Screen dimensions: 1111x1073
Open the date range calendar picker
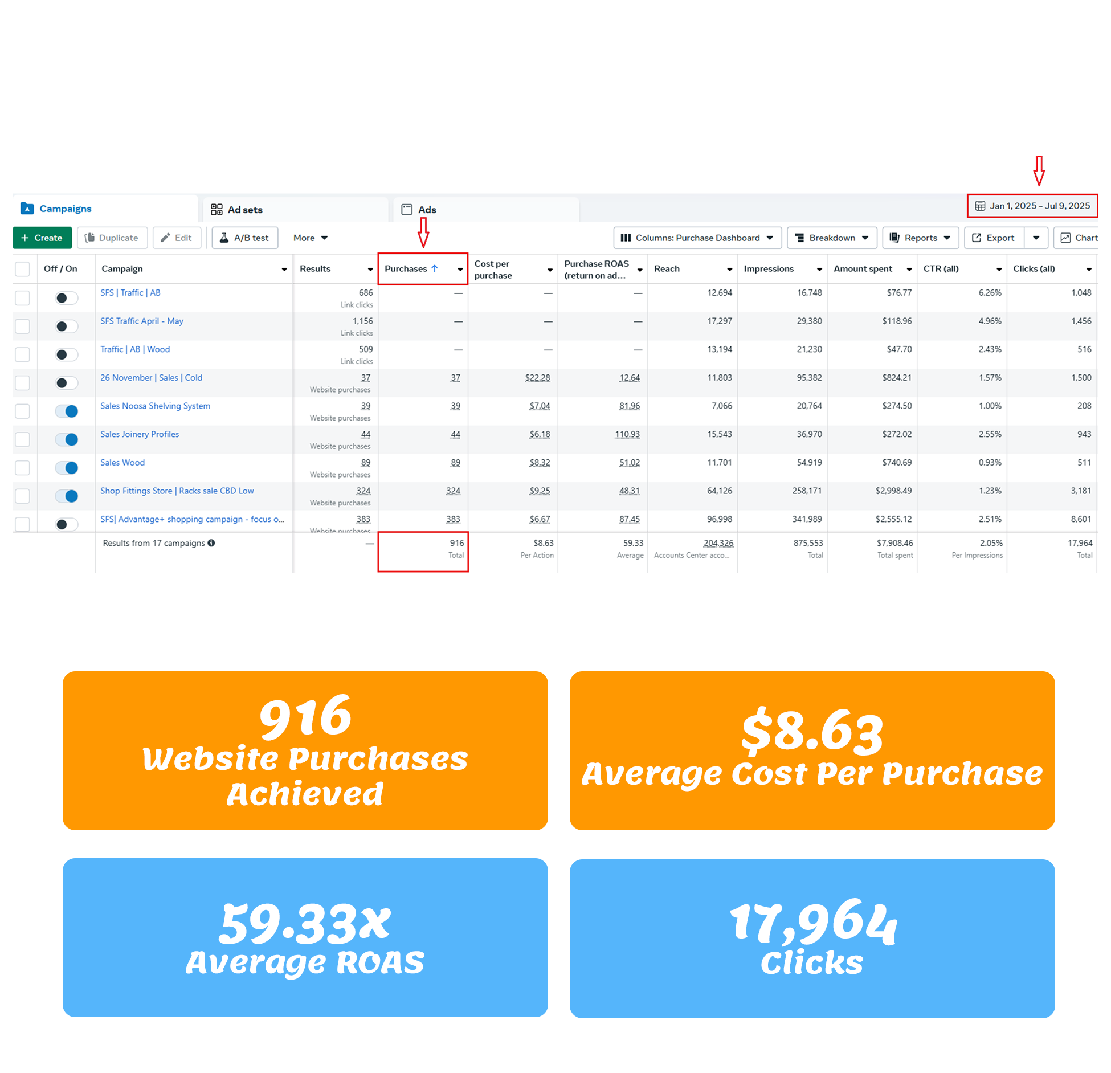click(1032, 206)
